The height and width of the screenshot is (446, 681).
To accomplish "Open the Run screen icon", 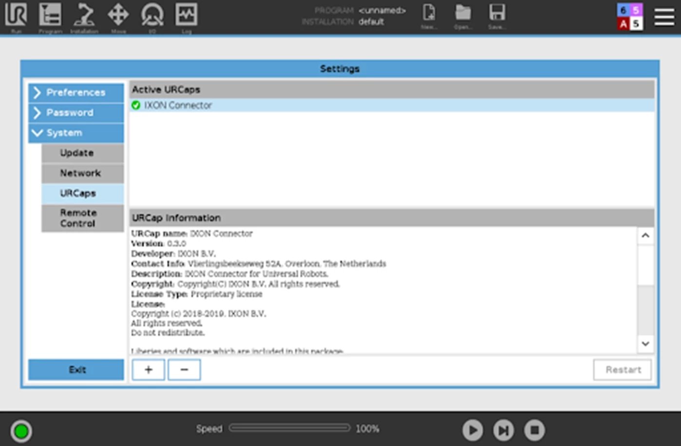I will pos(15,17).
